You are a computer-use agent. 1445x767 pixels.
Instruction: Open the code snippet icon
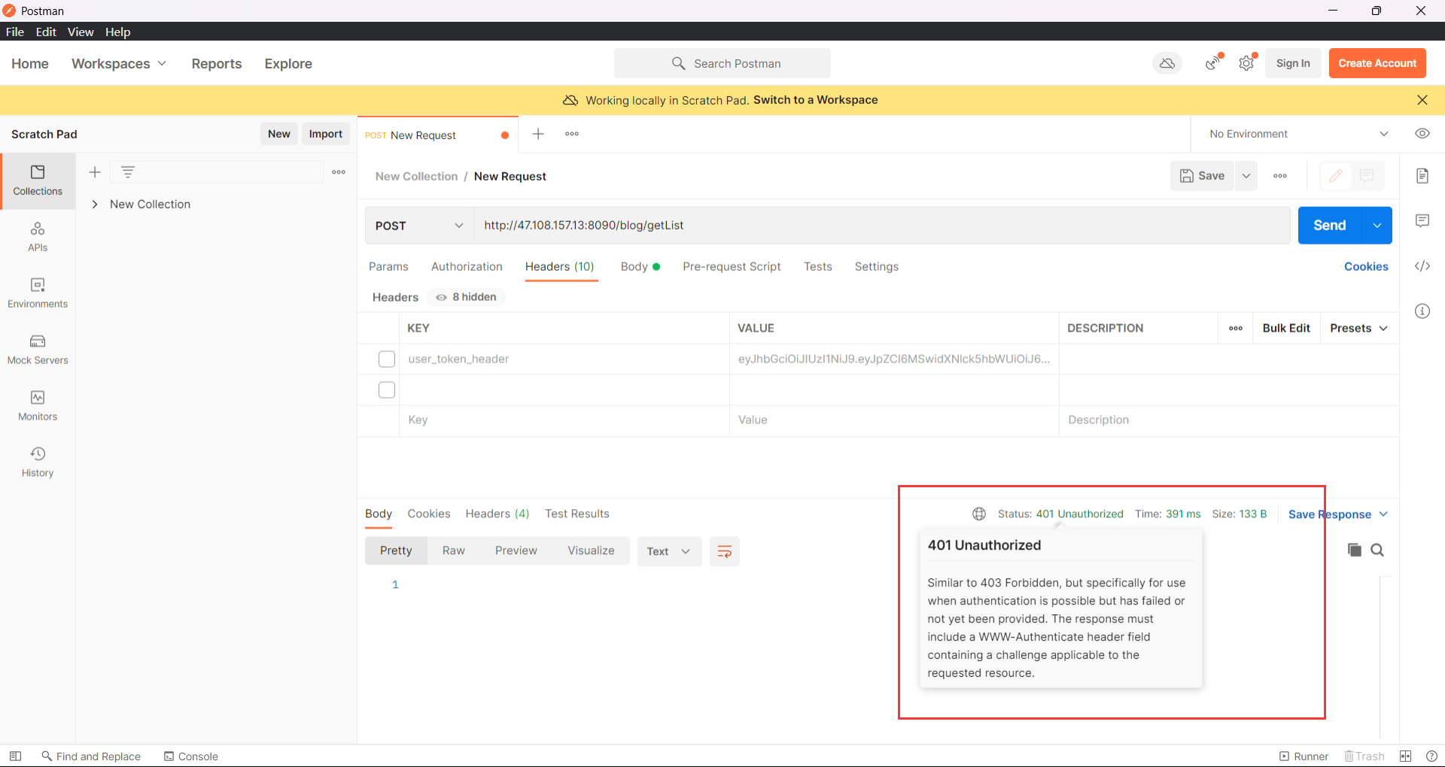point(1422,266)
